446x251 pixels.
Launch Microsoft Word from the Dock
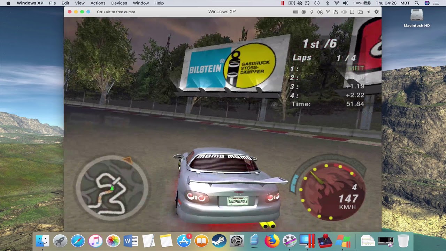coord(131,241)
